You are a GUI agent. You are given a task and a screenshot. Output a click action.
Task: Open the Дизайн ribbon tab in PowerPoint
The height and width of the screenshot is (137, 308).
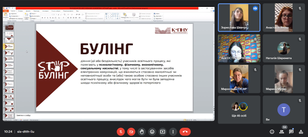coord(28,10)
